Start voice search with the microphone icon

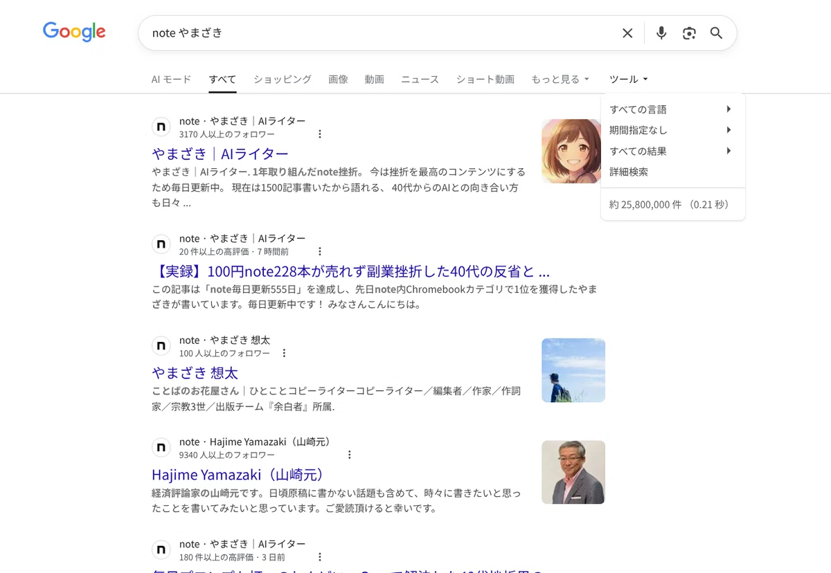[x=661, y=33]
